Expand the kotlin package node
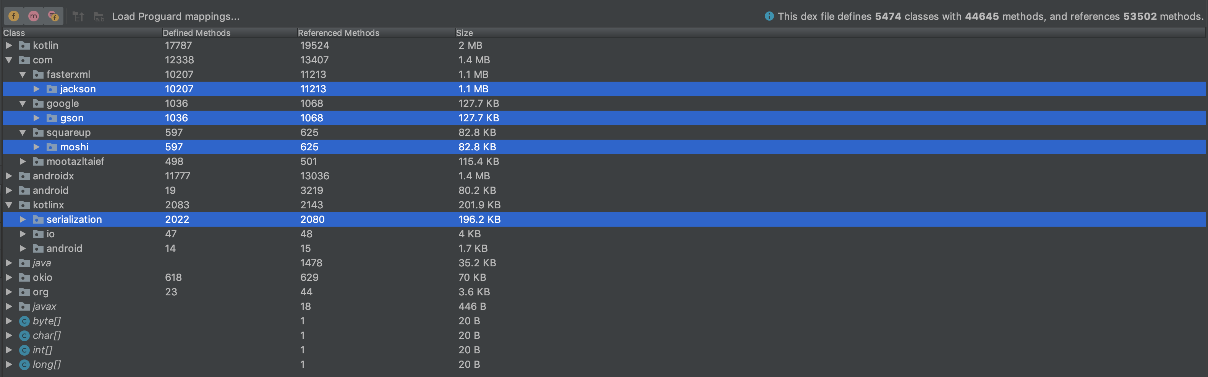This screenshot has width=1208, height=377. click(9, 45)
